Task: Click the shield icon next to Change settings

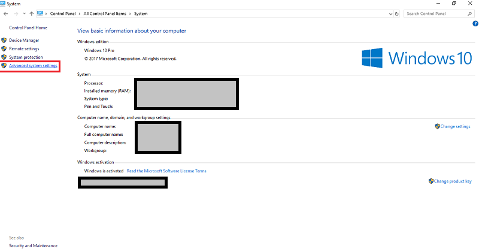Action: (438, 126)
